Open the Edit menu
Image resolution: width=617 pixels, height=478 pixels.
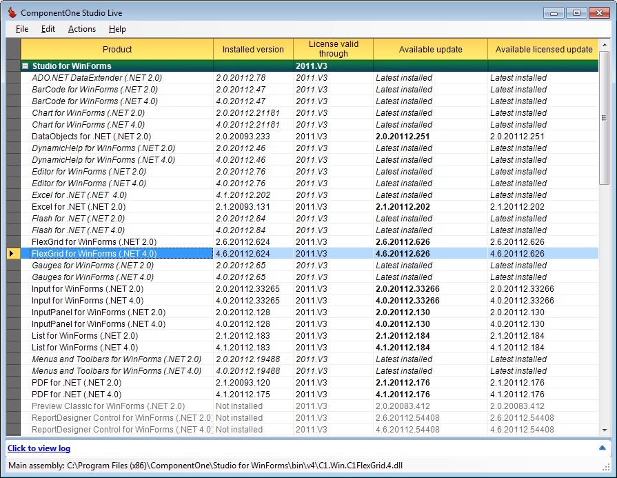point(48,29)
